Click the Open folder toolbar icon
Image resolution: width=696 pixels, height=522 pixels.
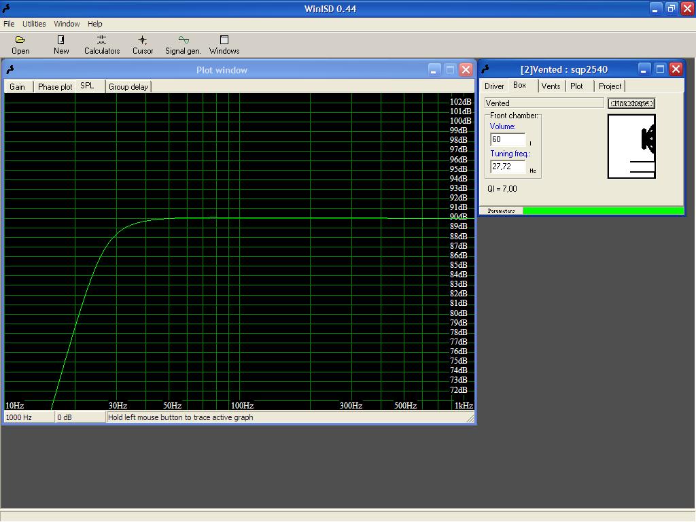(20, 40)
